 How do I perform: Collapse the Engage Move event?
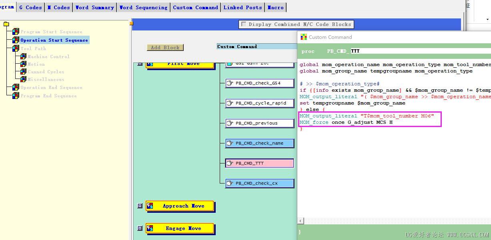140,228
